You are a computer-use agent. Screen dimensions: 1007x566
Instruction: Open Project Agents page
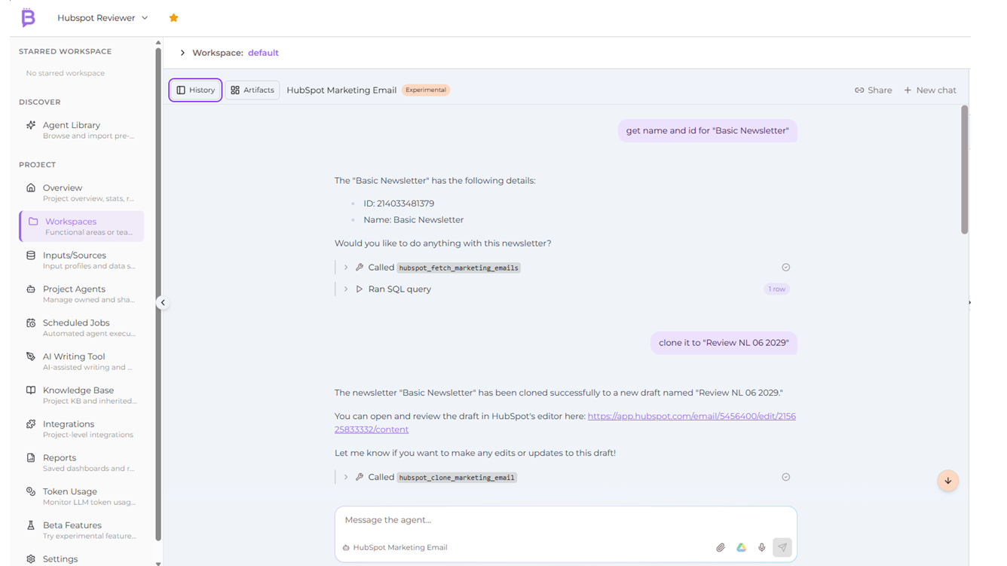click(x=81, y=294)
